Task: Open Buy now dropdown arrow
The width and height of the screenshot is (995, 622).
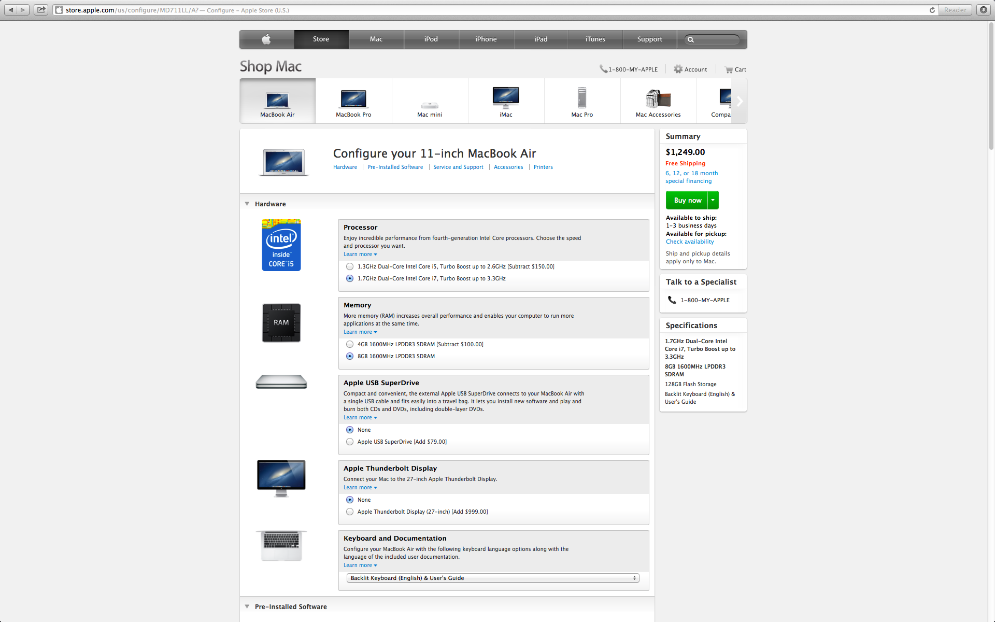Action: coord(713,200)
